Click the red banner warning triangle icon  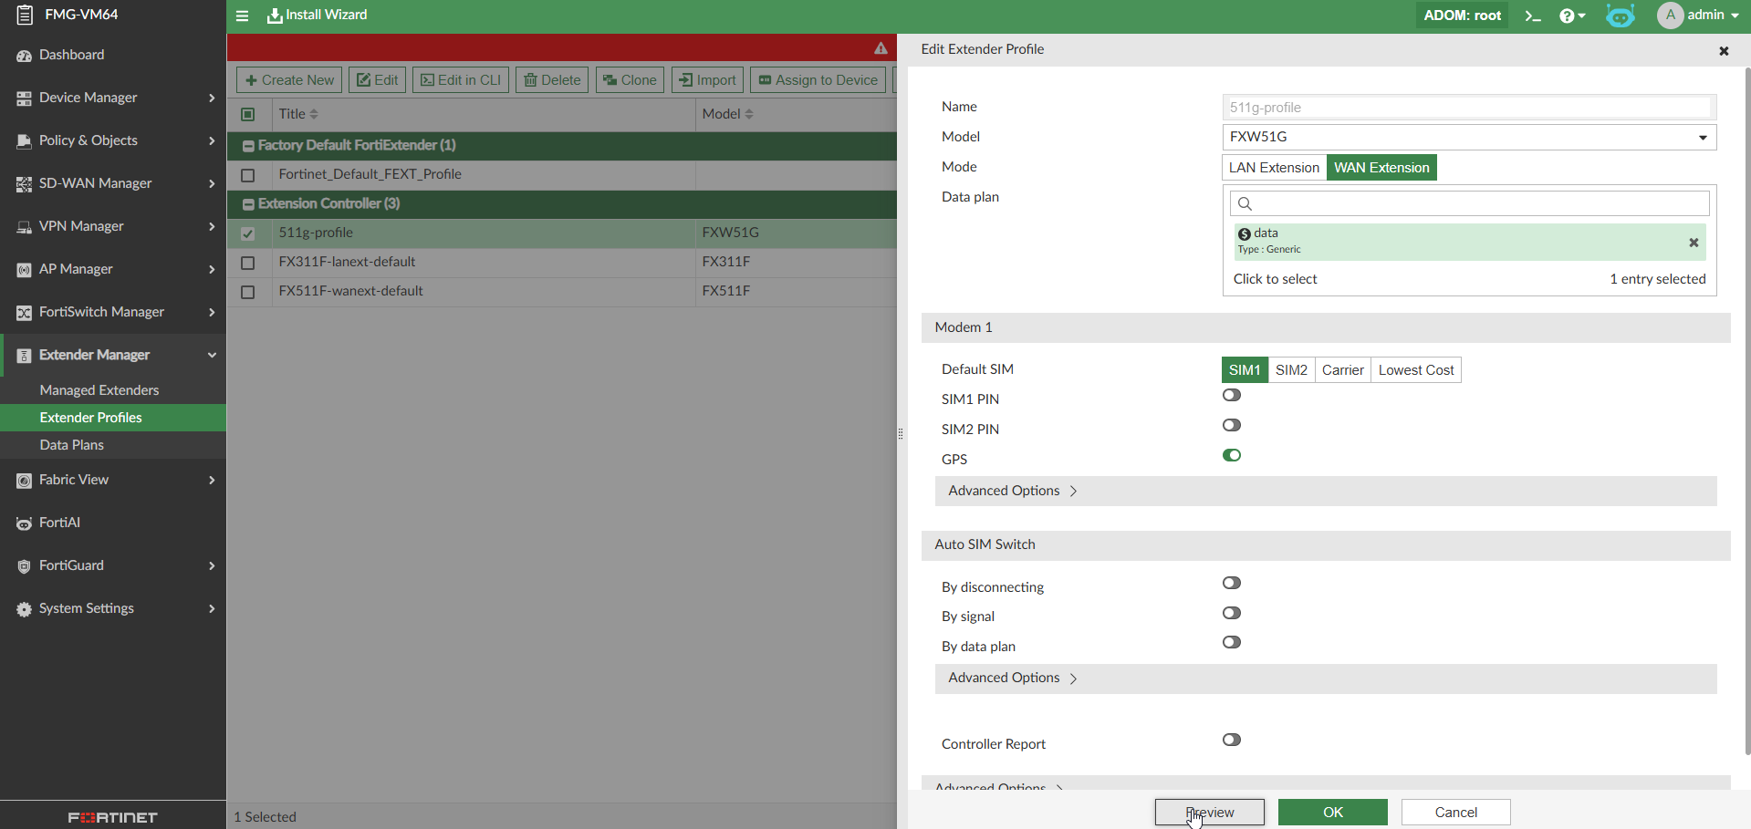pyautogui.click(x=881, y=48)
